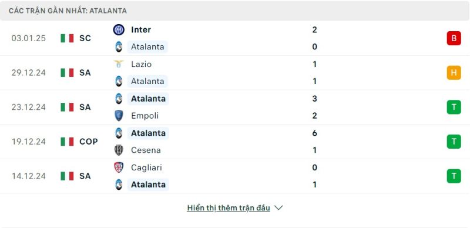The width and height of the screenshot is (470, 228).
Task: Open the Inter team name link
Action: pos(141,30)
